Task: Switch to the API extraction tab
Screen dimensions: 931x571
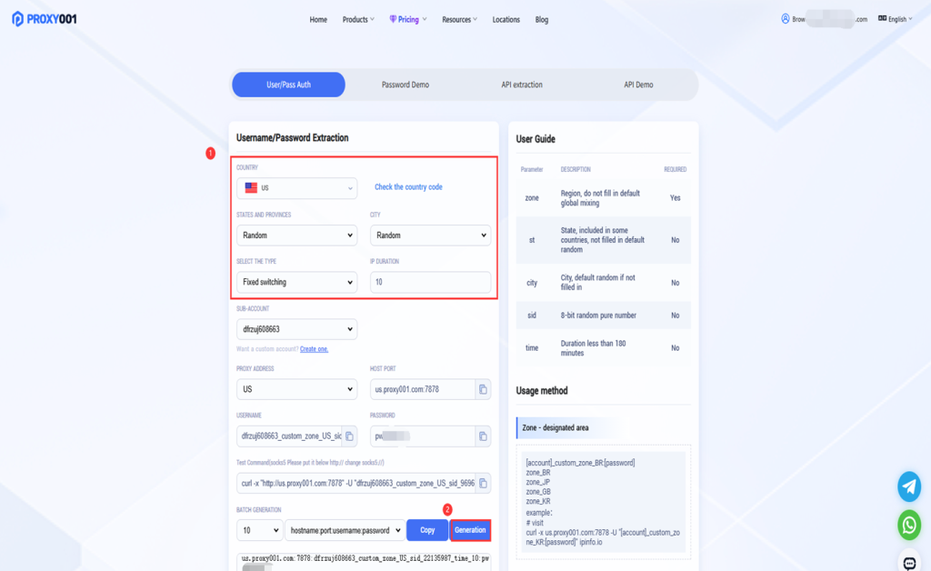Action: click(x=522, y=85)
